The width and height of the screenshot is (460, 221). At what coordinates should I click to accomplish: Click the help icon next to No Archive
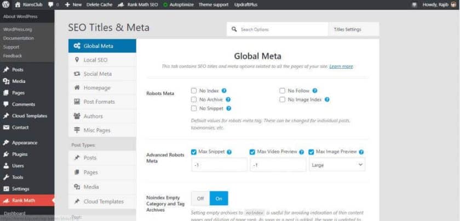(x=228, y=99)
